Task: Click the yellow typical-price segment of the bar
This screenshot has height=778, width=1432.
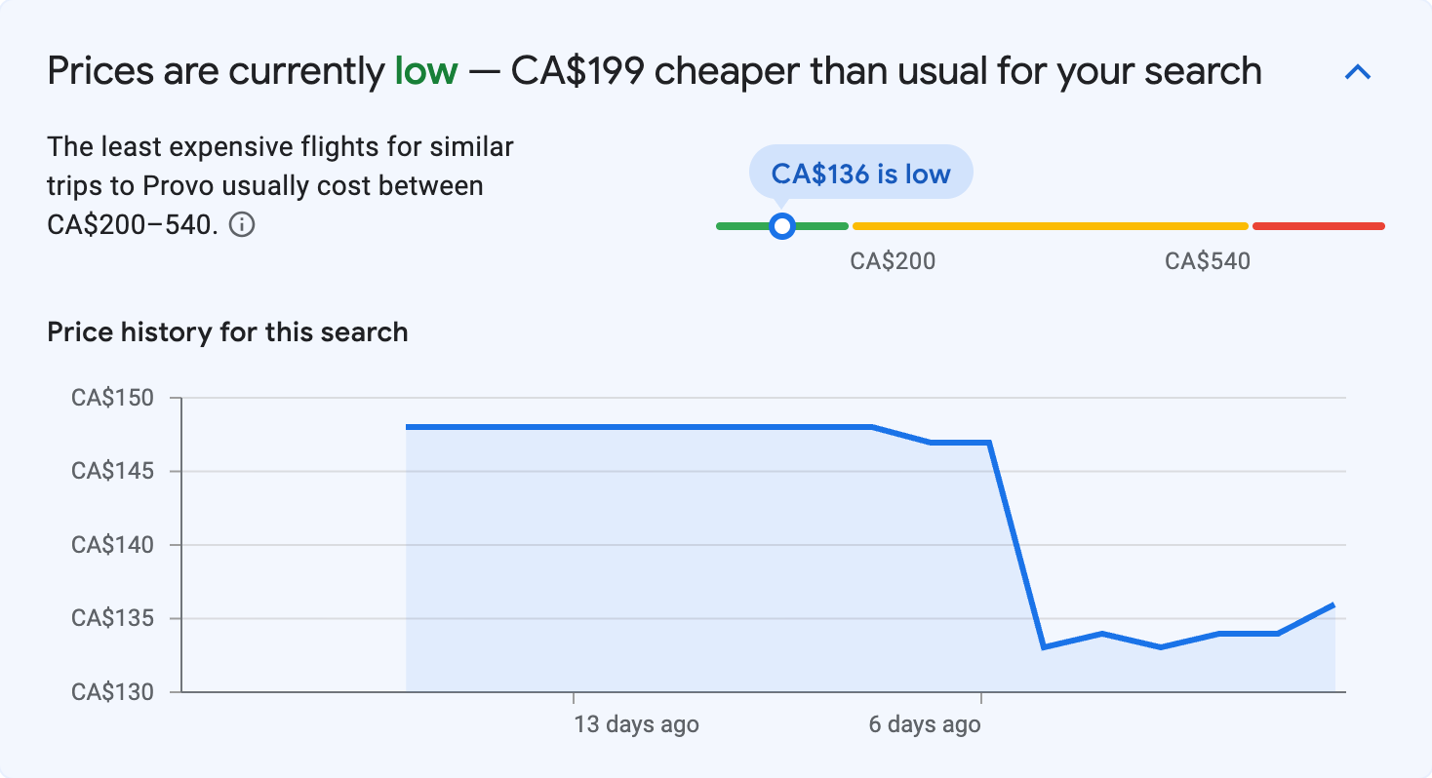Action: pyautogui.click(x=1049, y=225)
